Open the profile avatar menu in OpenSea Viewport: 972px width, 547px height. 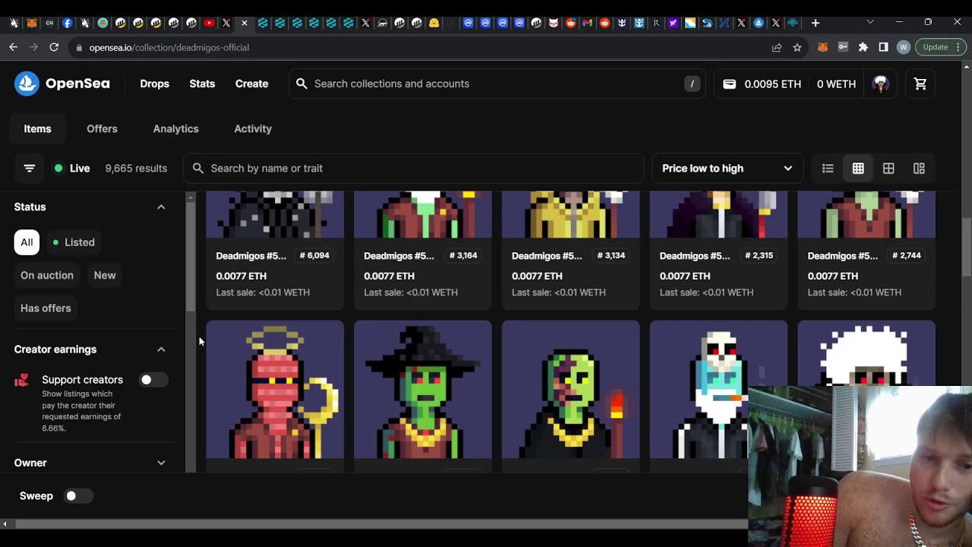tap(881, 84)
